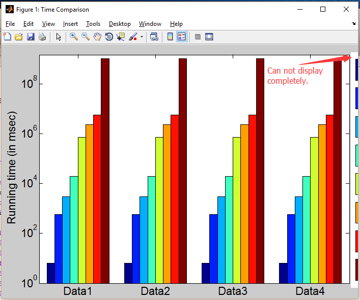Toggle the Insert Legend button
Screen dimensions: 360x300
[182, 37]
